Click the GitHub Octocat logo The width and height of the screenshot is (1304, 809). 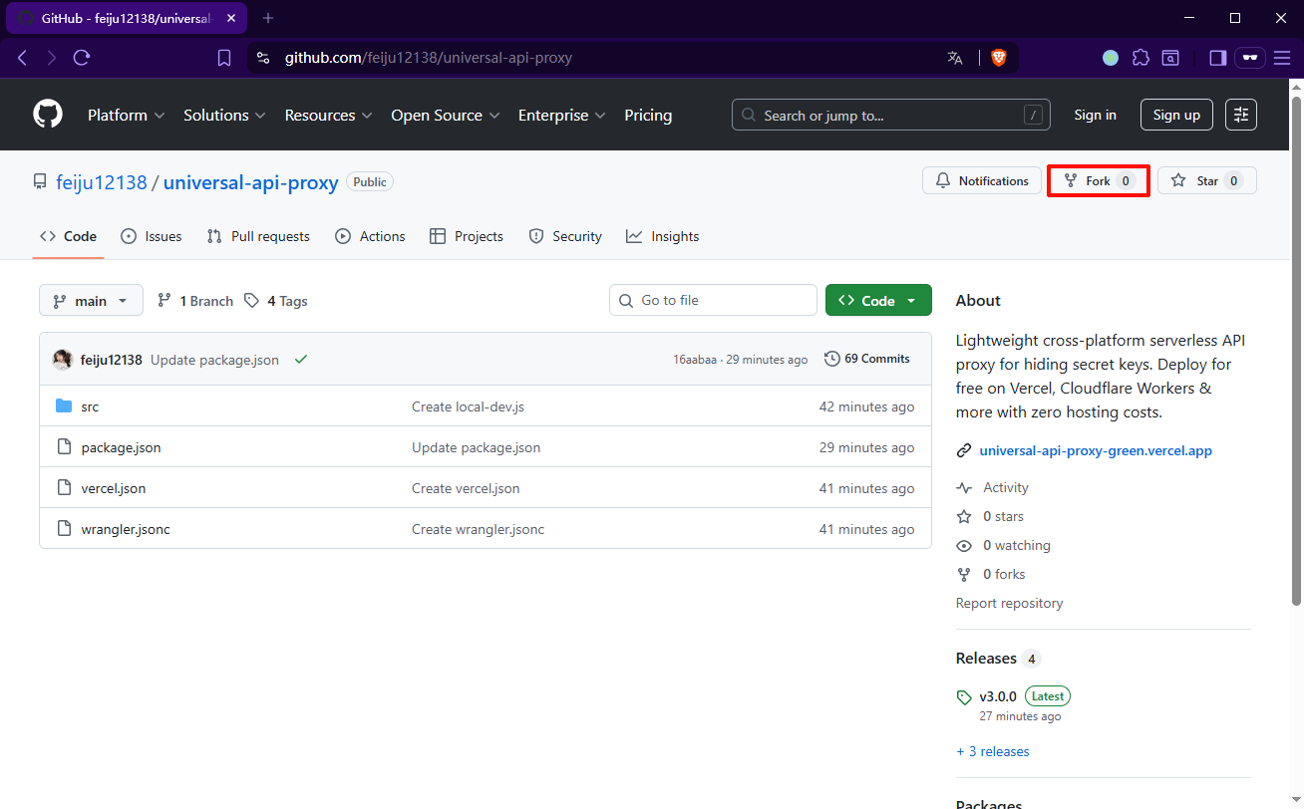pyautogui.click(x=48, y=115)
